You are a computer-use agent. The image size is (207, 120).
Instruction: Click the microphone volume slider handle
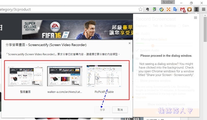point(153,46)
